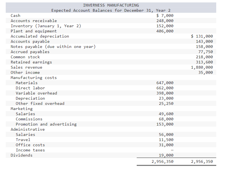Select the 'Materials' row label

(27, 83)
